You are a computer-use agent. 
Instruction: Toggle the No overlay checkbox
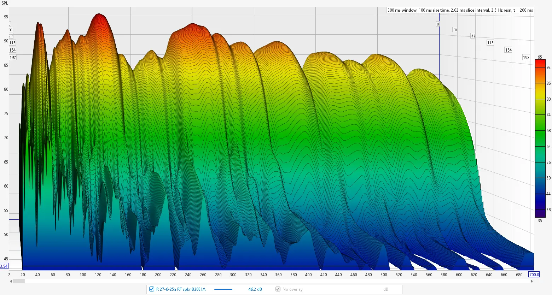278,289
